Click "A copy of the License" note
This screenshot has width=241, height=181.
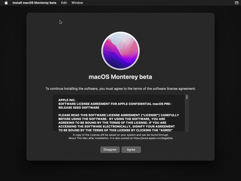pos(120,137)
